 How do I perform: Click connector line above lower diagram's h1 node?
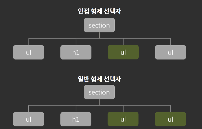tap(76, 109)
